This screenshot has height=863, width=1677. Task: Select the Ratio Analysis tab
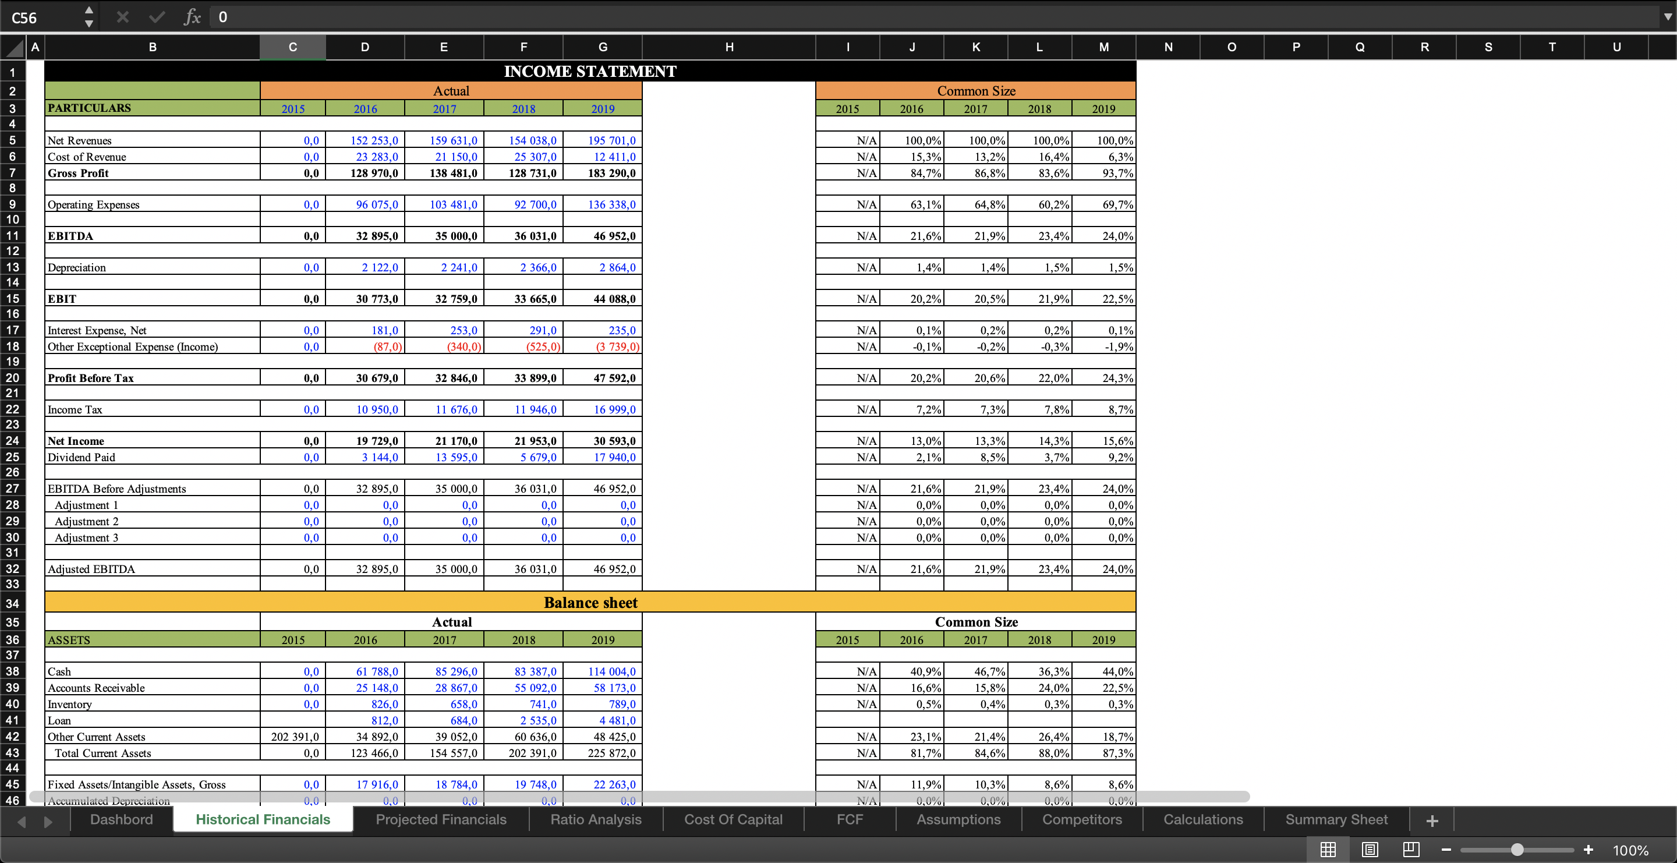pyautogui.click(x=596, y=819)
